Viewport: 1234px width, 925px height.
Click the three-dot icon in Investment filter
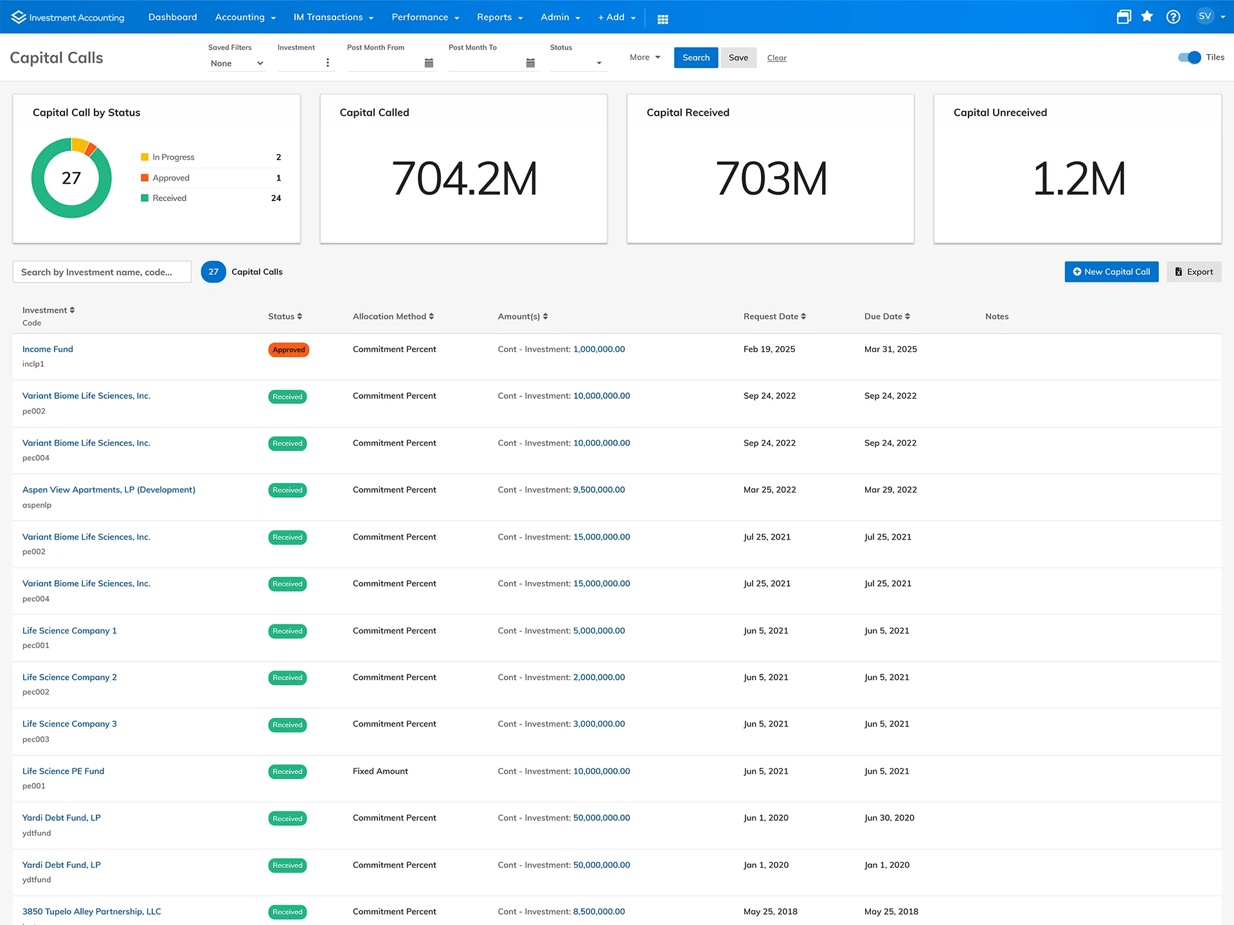[x=328, y=62]
